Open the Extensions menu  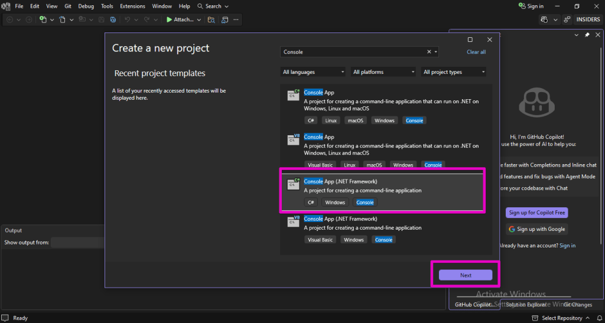coord(132,6)
